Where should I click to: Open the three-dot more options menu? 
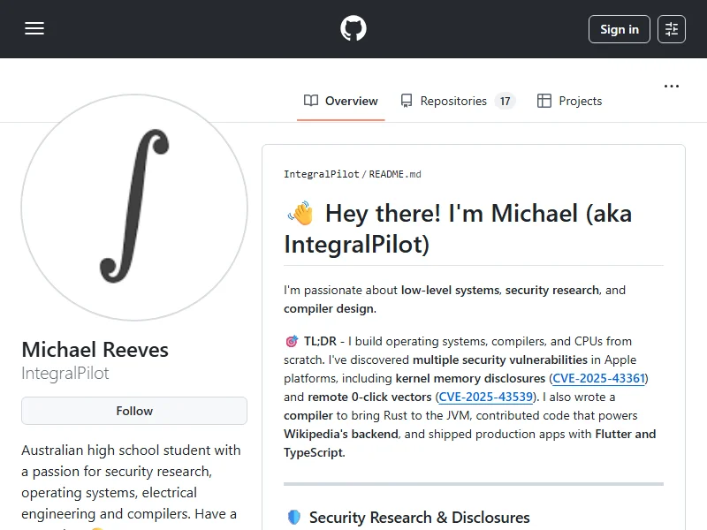672,87
